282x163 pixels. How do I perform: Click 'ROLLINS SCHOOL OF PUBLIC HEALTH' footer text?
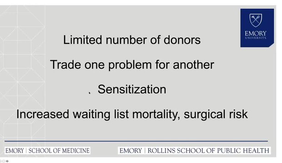click(x=208, y=151)
